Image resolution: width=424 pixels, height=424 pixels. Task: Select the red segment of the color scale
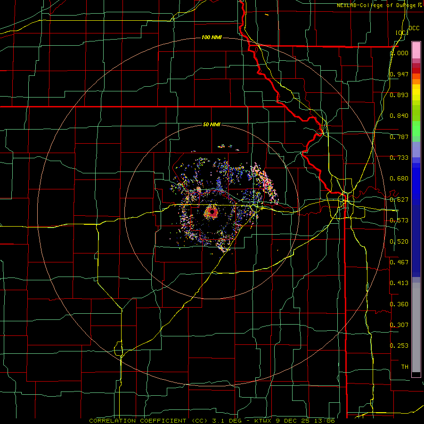[416, 71]
